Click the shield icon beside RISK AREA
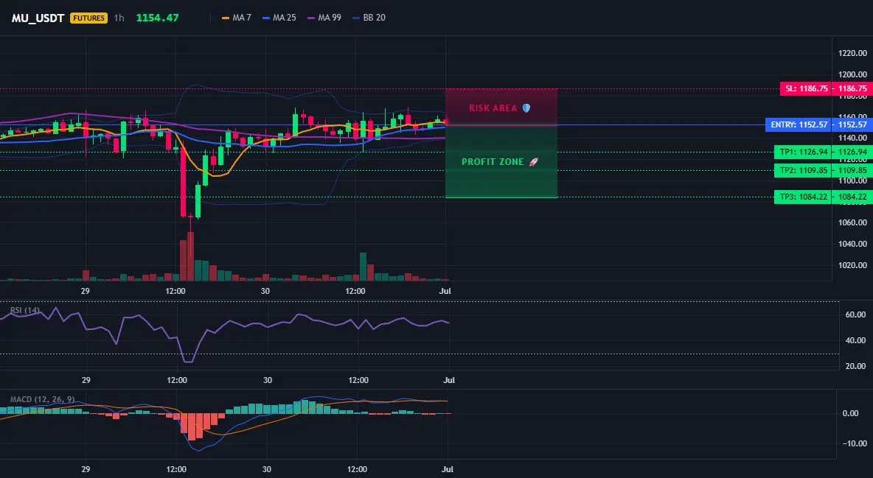 [x=526, y=108]
